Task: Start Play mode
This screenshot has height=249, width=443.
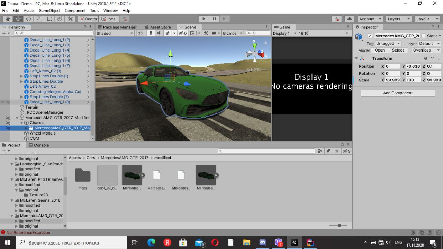Action: point(204,19)
